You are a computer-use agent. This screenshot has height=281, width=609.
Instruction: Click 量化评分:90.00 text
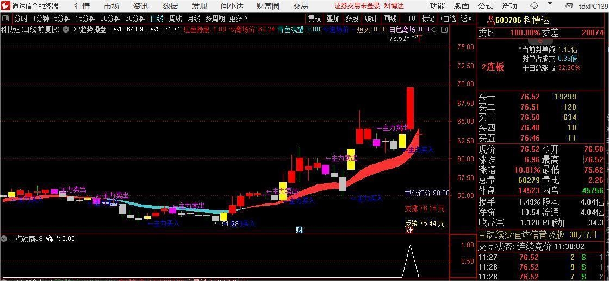(427, 193)
